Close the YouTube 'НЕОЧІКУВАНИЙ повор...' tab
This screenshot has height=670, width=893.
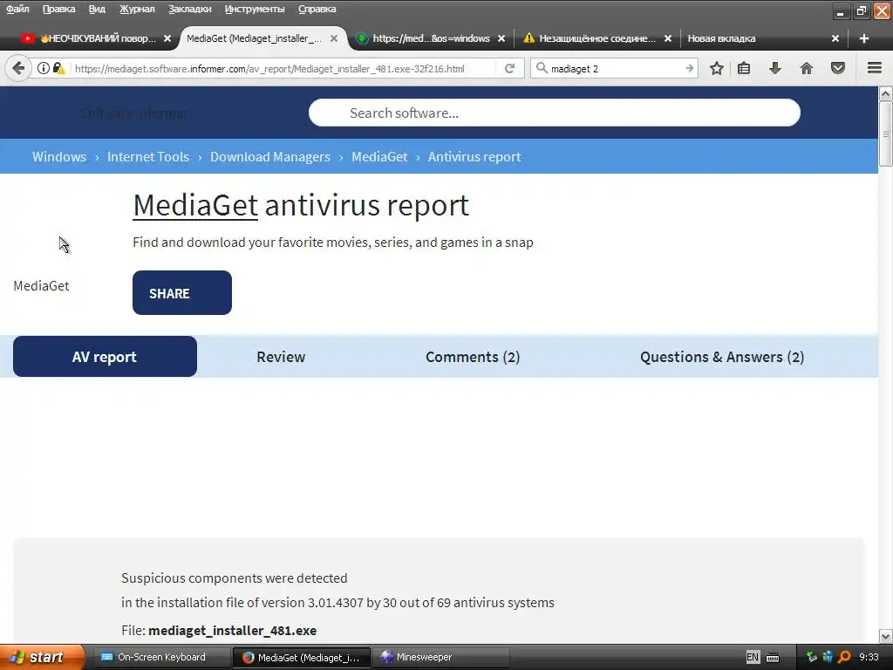(x=167, y=38)
